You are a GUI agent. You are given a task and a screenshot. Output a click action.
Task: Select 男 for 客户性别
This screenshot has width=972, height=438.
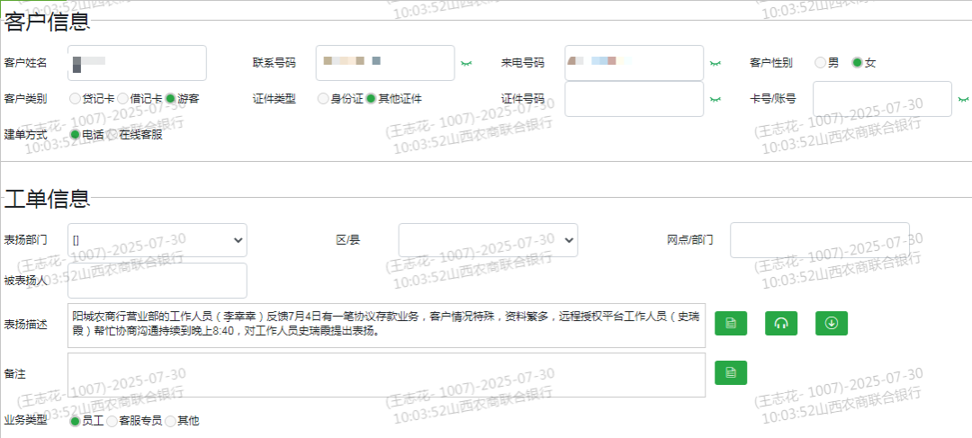coord(820,63)
